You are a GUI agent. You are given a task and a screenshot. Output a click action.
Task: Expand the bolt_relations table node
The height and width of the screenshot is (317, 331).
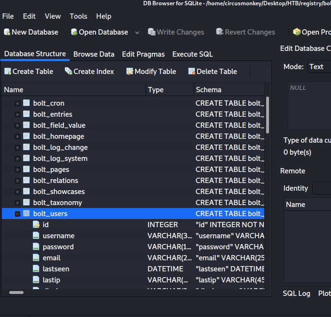(x=17, y=181)
